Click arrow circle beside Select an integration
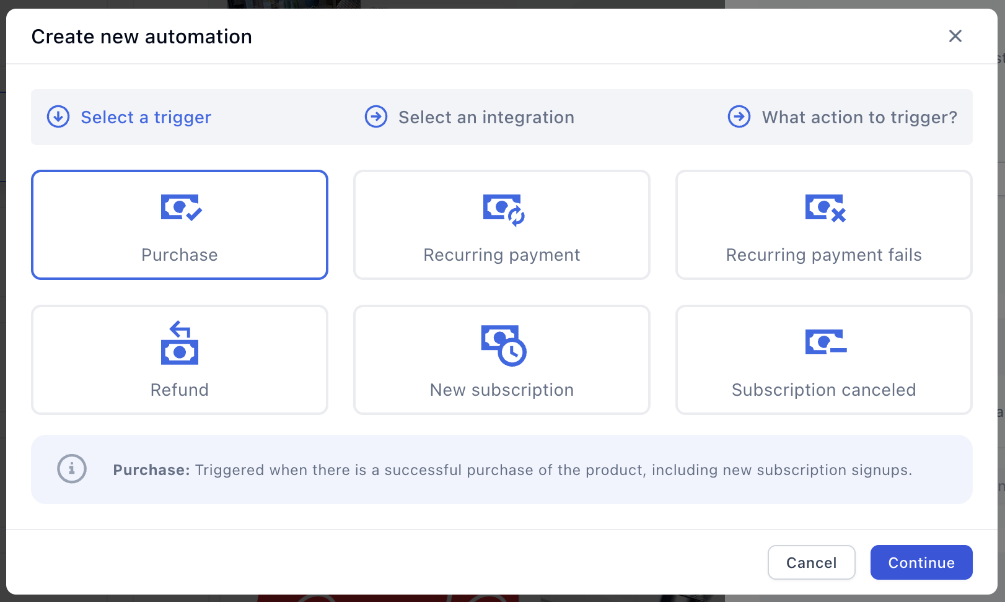Image resolution: width=1005 pixels, height=602 pixels. click(376, 116)
